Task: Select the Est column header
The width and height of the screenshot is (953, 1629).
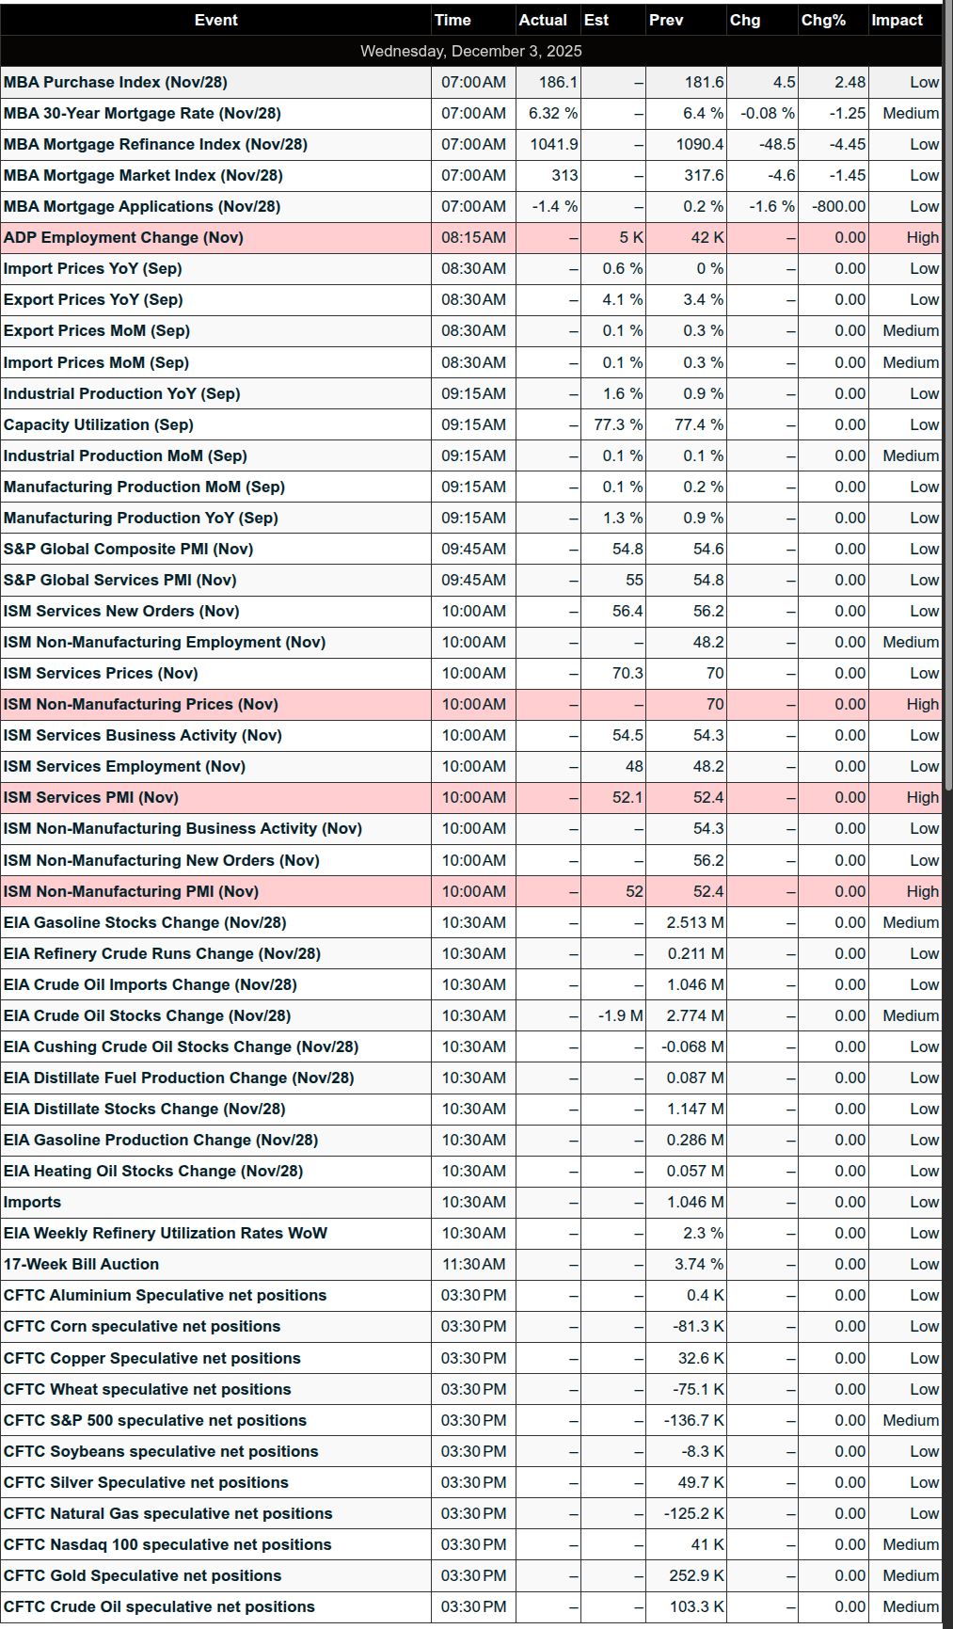Action: pyautogui.click(x=596, y=20)
